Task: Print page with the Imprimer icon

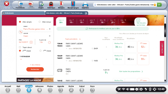Action: (85, 4)
